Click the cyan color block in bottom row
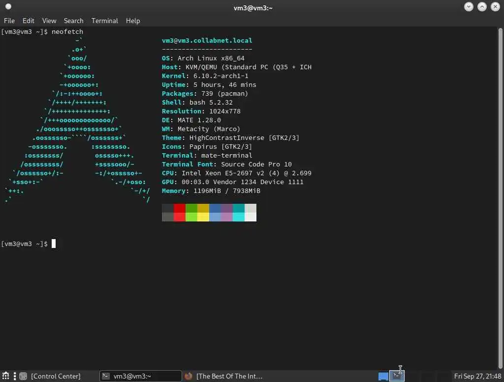Viewport: 504px width, 382px height. point(239,217)
